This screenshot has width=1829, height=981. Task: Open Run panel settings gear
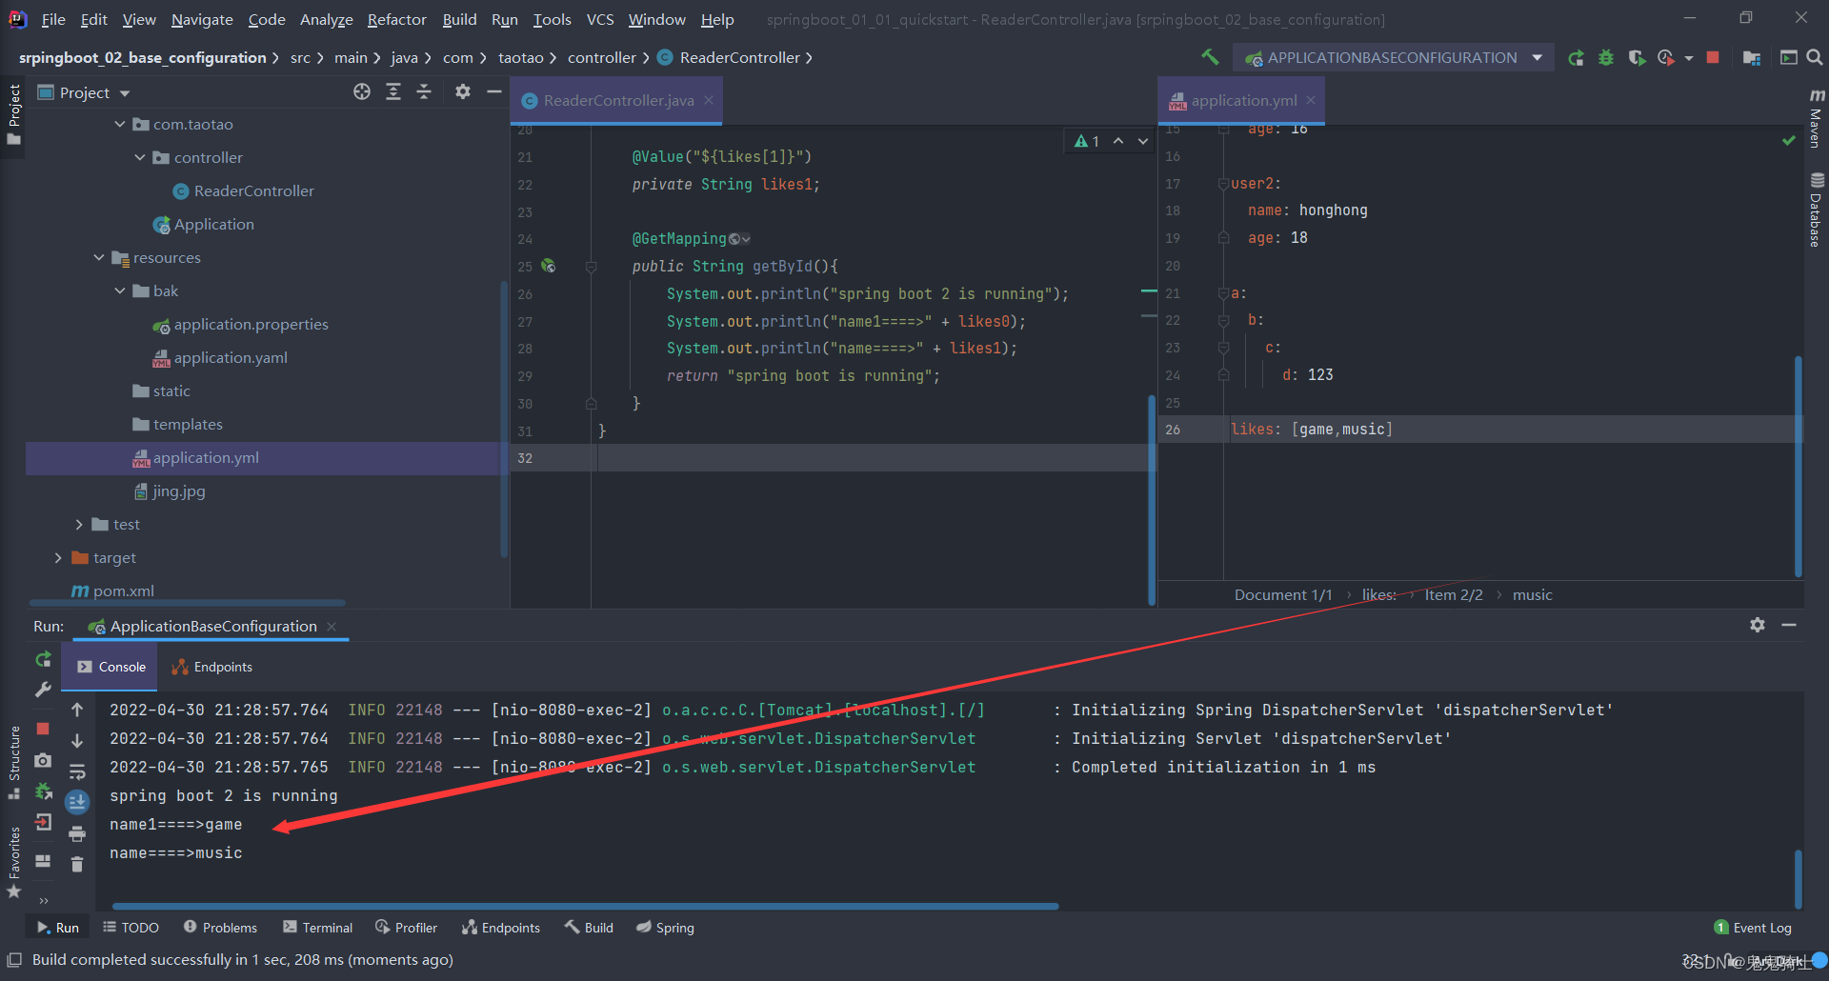[x=1758, y=625]
